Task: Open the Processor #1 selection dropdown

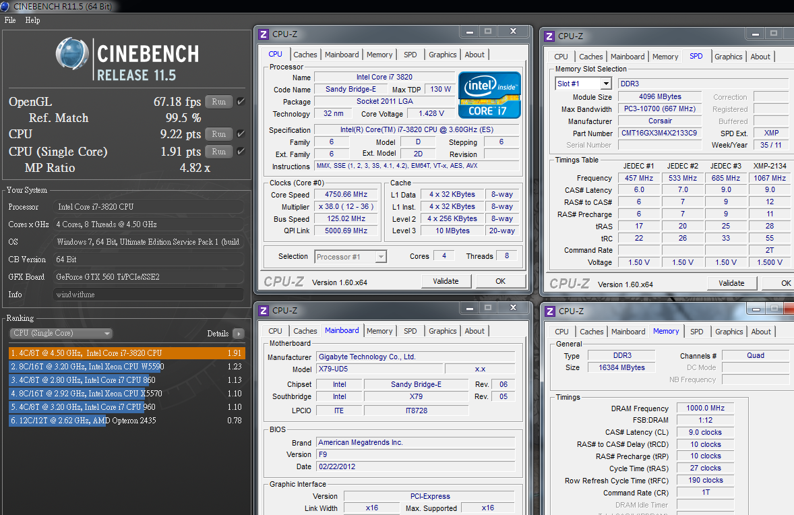Action: (350, 257)
